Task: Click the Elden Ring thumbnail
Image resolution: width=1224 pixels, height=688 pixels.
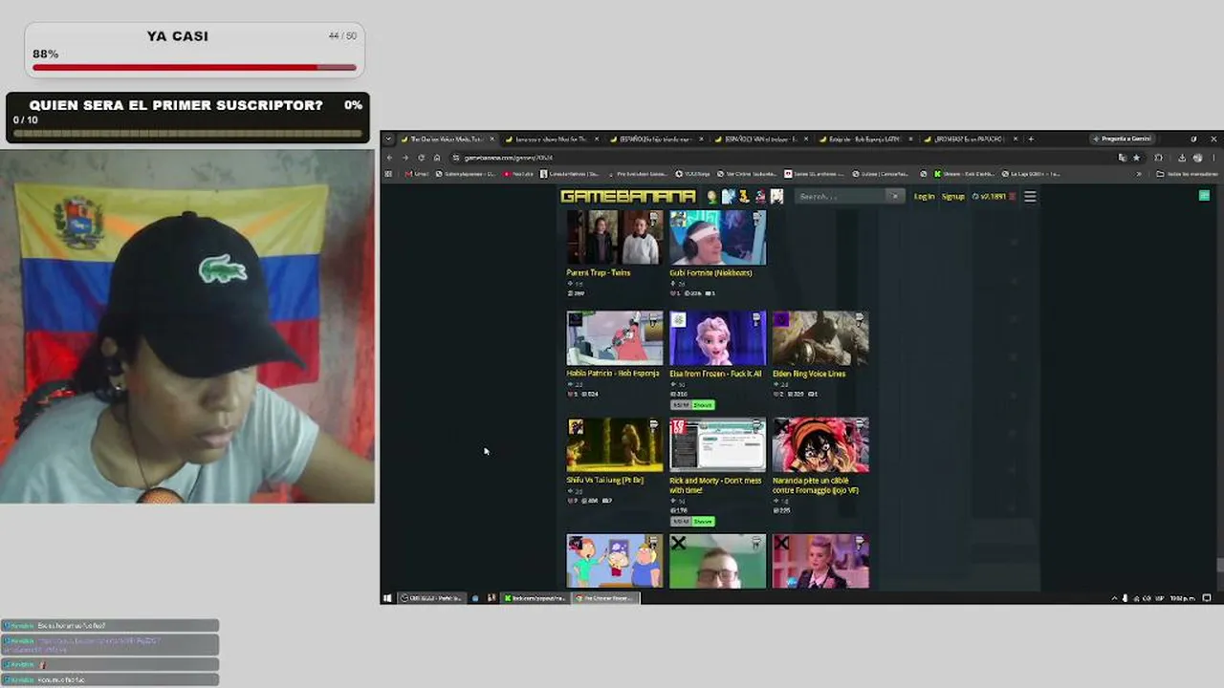Action: (820, 338)
